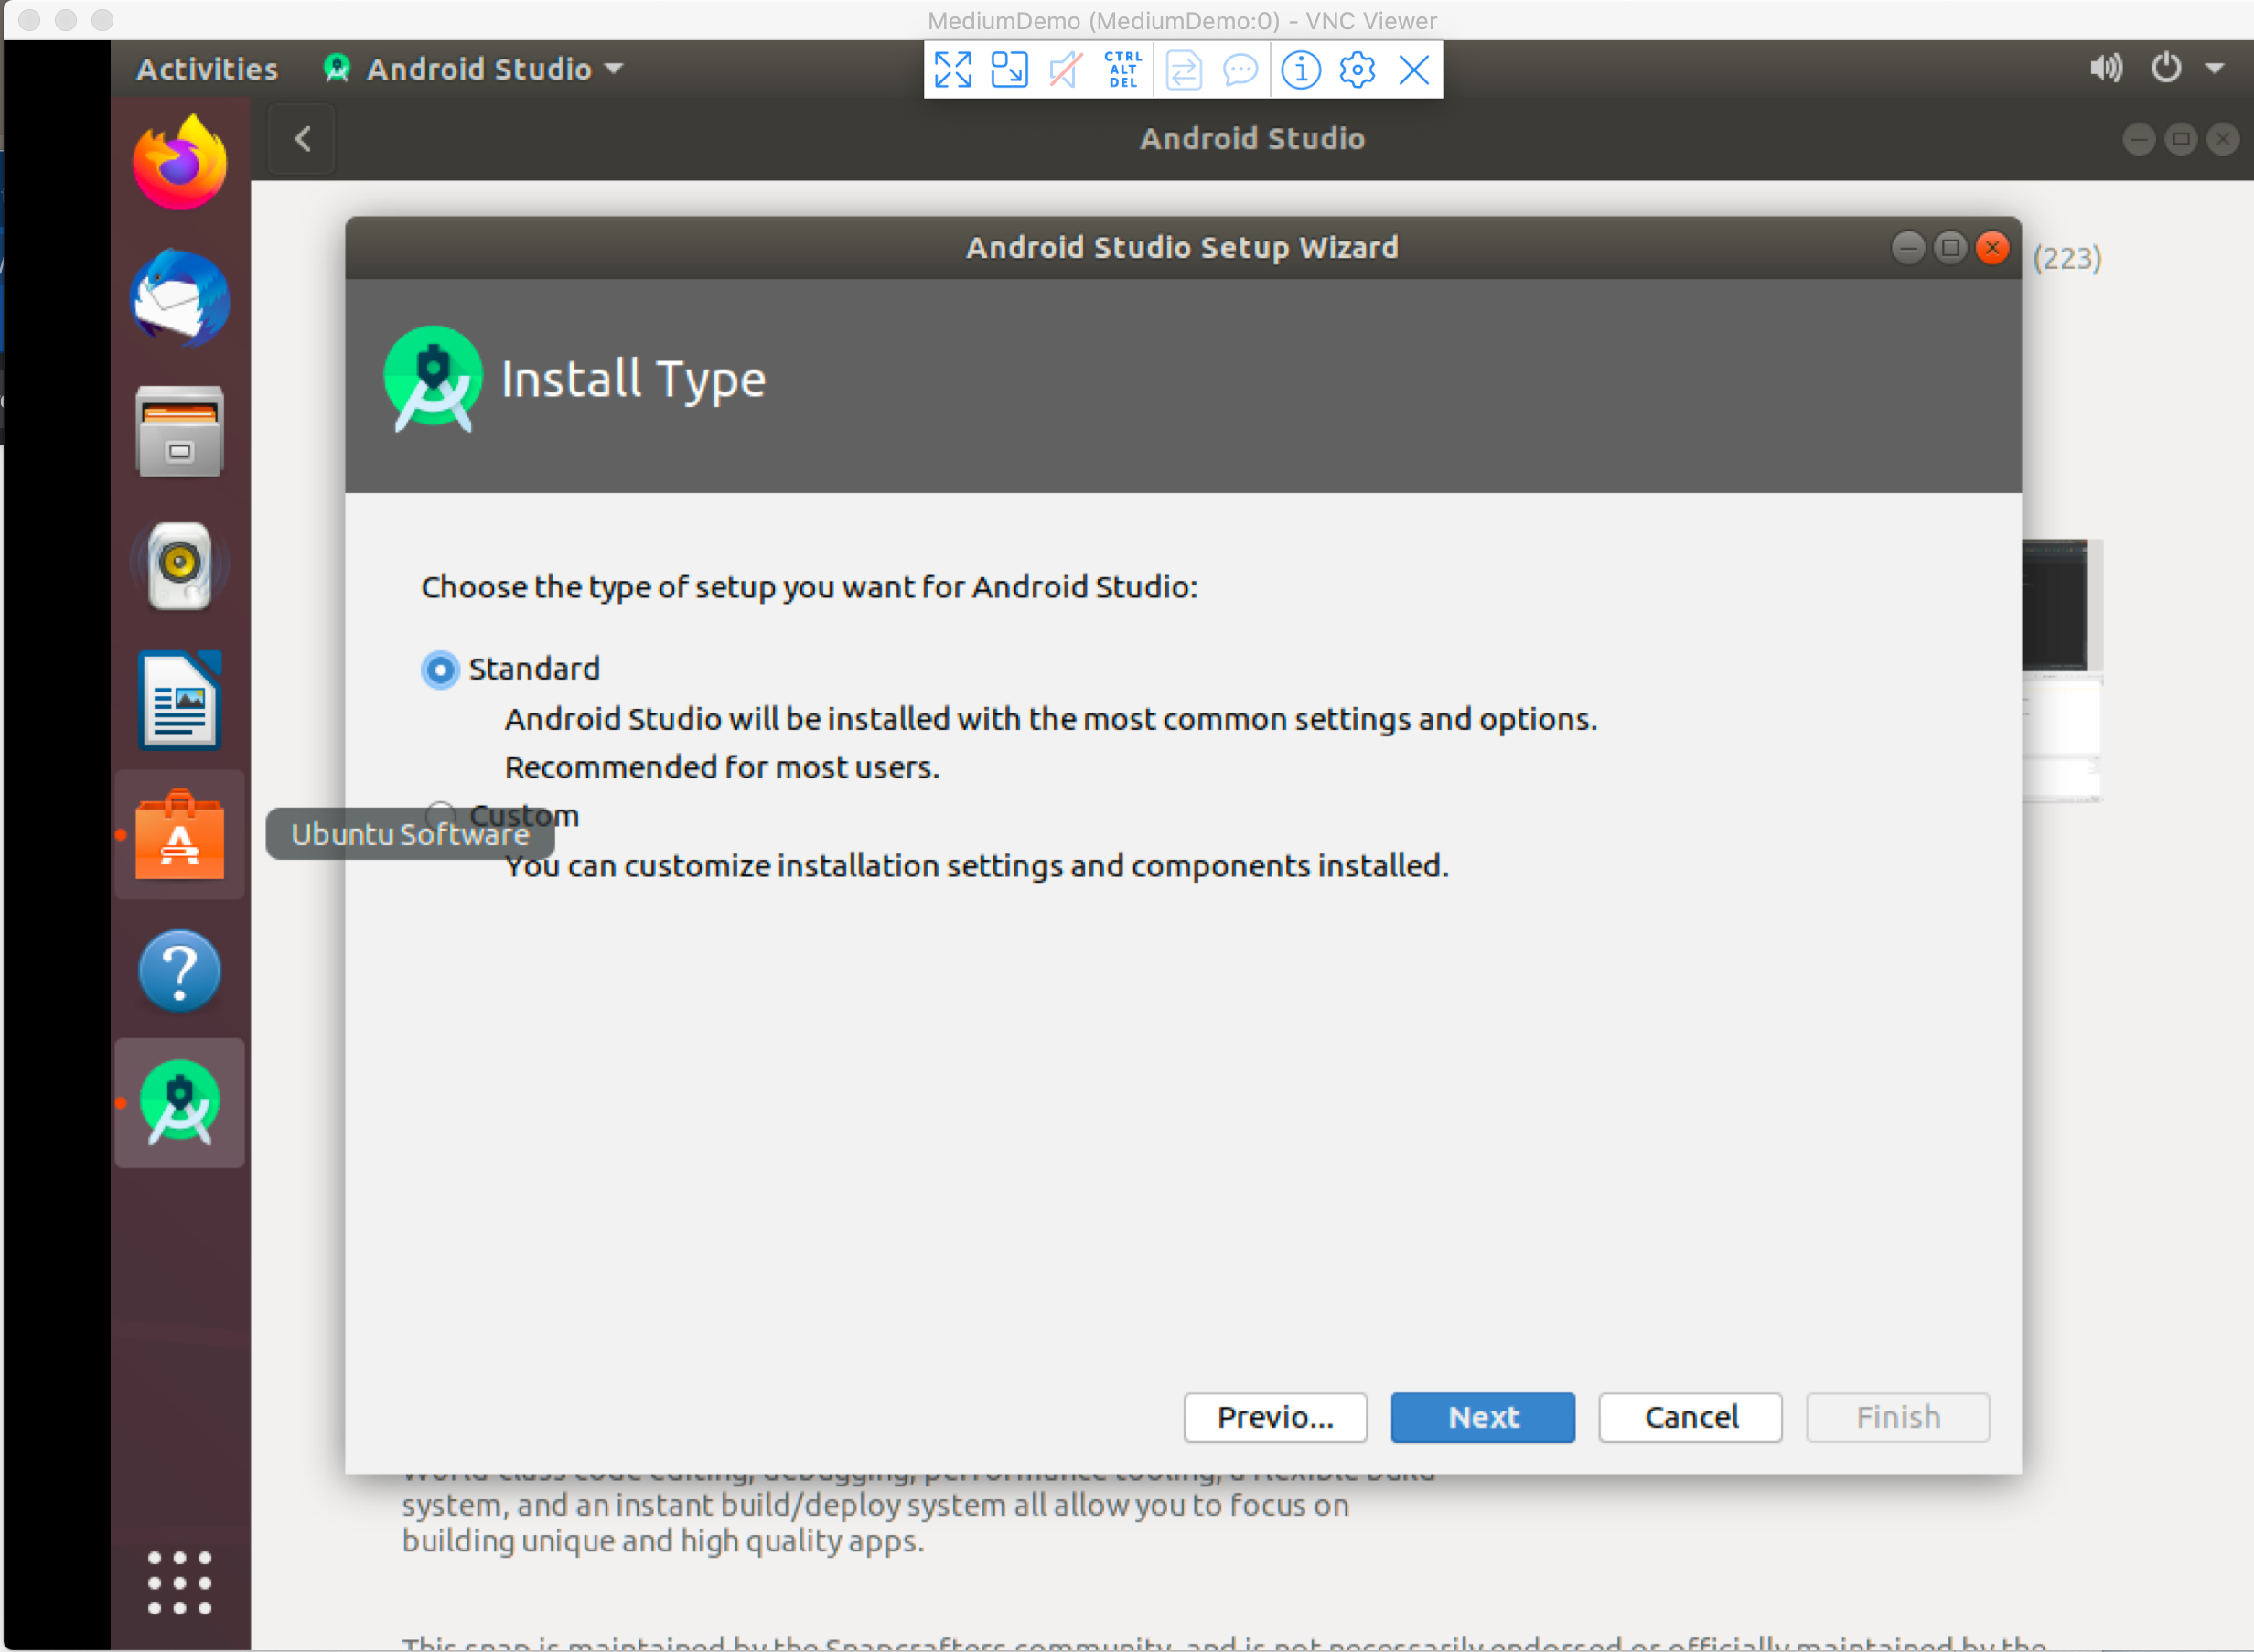
Task: Click the Next button
Action: coord(1482,1416)
